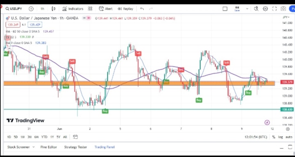
Task: Start bar Replay mode
Action: (x=125, y=9)
